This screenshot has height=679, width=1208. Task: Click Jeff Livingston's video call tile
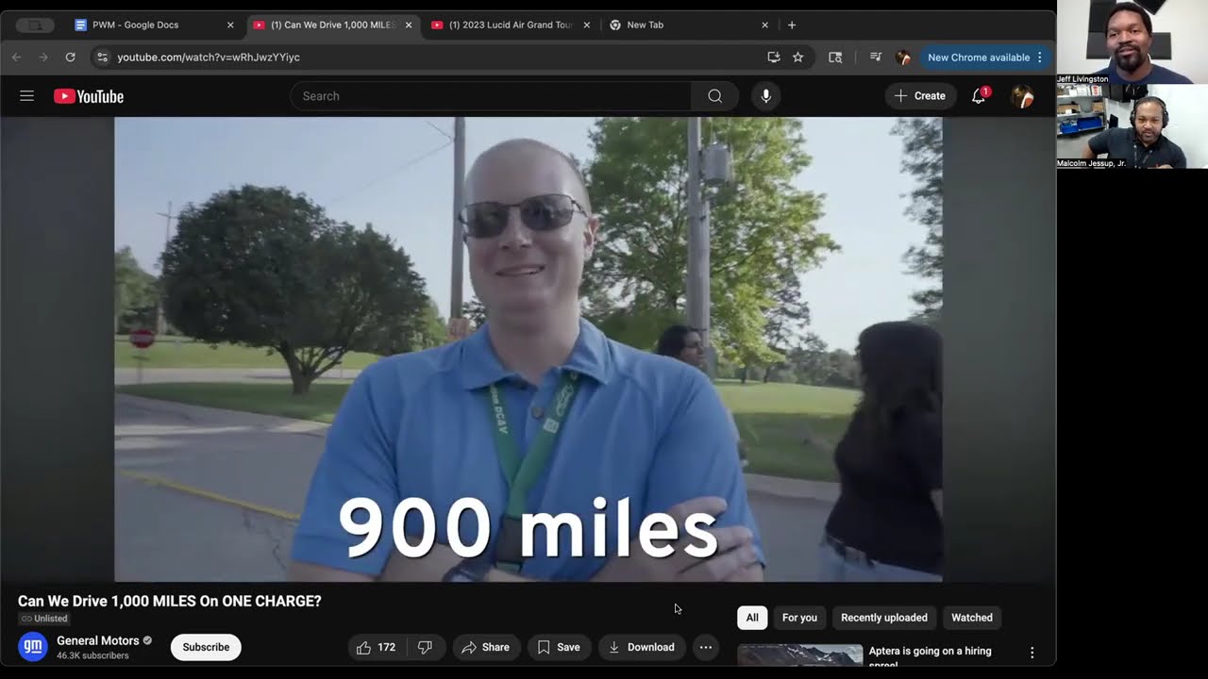pos(1132,42)
